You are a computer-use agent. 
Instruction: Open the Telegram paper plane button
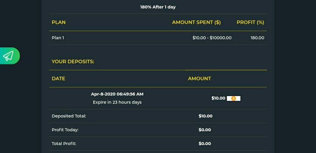click(x=9, y=56)
